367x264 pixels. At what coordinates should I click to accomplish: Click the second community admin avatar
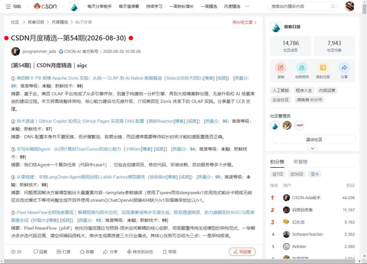click(287, 125)
